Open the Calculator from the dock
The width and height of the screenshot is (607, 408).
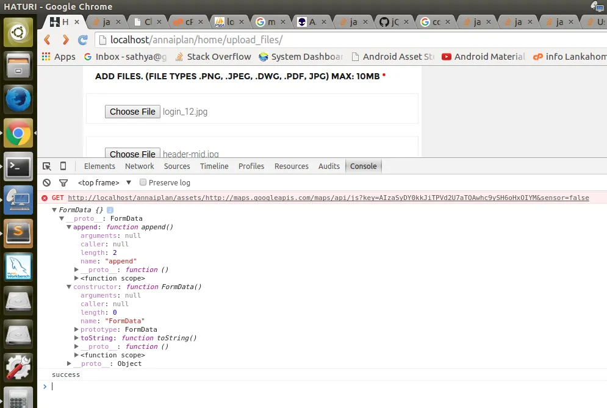tap(18, 397)
